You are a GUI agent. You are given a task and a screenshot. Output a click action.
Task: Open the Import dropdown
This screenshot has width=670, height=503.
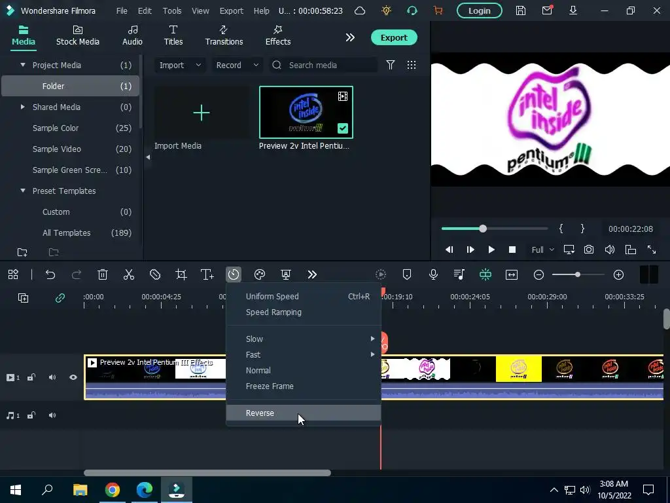coord(180,65)
